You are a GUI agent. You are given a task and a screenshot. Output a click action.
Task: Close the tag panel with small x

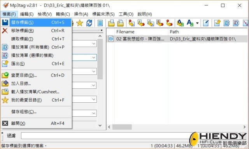point(102,30)
